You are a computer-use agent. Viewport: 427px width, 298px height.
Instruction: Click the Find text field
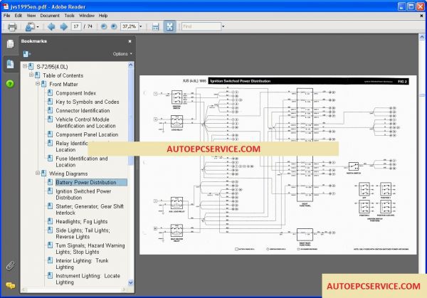[201, 26]
